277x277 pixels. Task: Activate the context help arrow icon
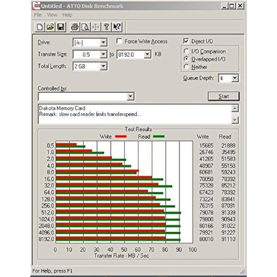click(x=116, y=27)
